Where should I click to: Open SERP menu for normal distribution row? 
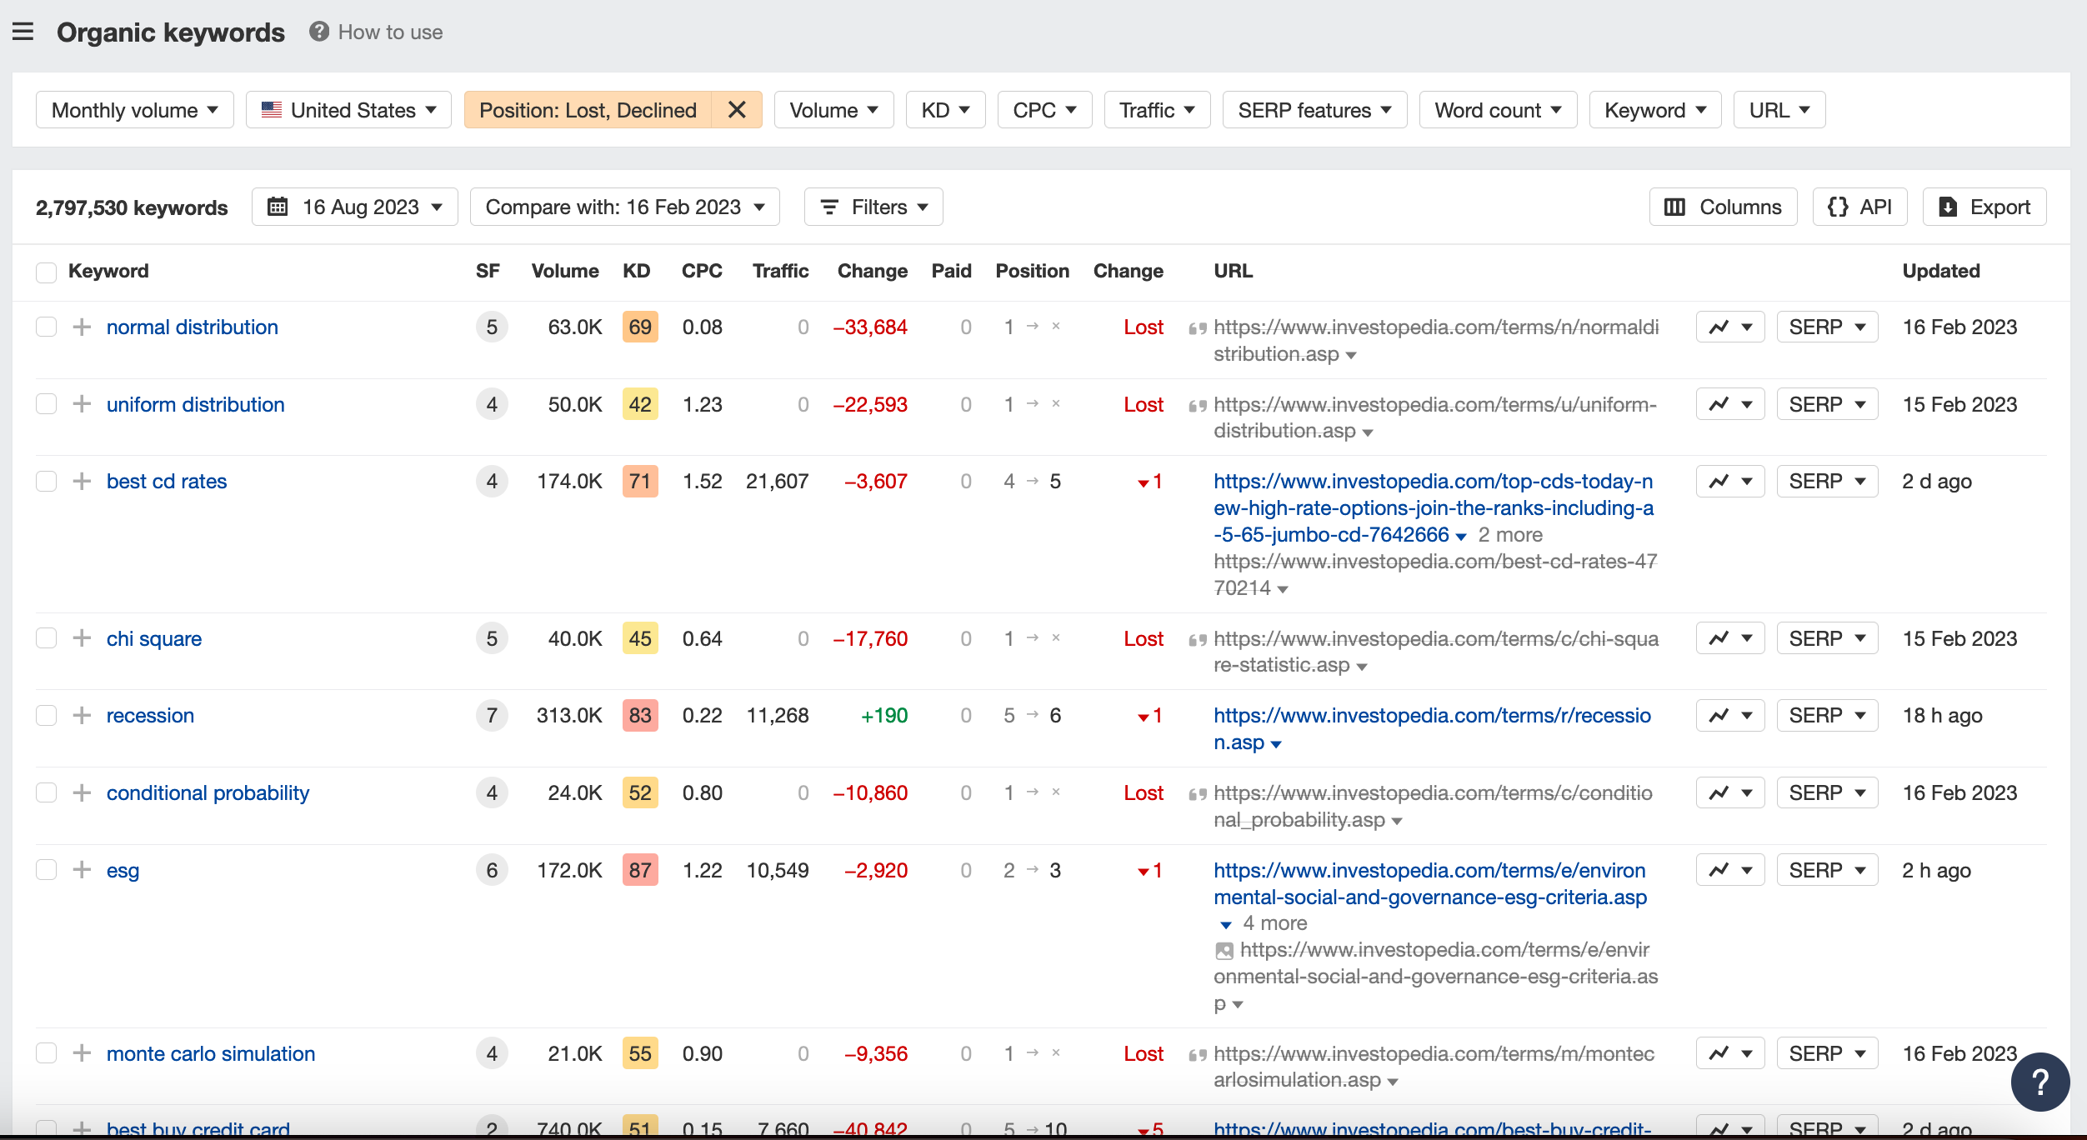(x=1827, y=327)
